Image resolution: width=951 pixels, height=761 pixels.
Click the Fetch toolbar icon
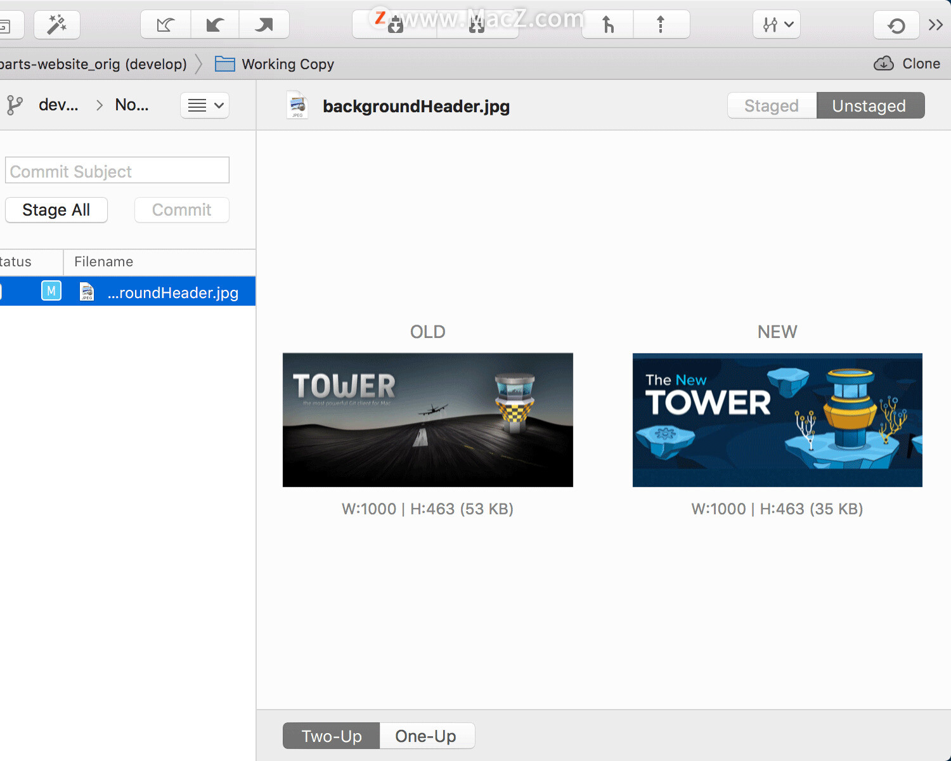click(x=165, y=25)
